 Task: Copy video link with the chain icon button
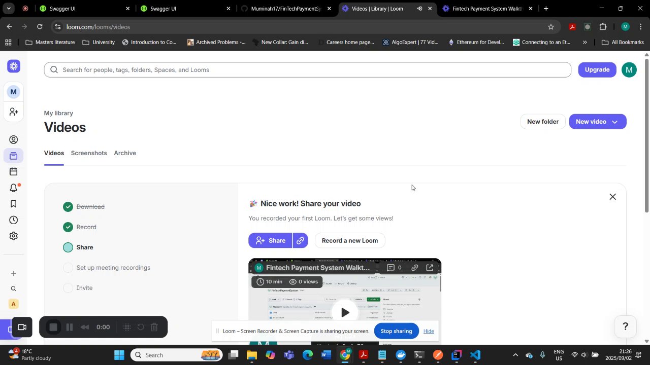[x=301, y=241]
